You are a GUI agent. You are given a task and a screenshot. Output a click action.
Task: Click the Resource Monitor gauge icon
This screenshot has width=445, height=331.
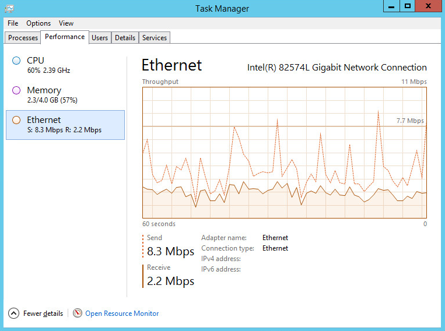pyautogui.click(x=78, y=314)
